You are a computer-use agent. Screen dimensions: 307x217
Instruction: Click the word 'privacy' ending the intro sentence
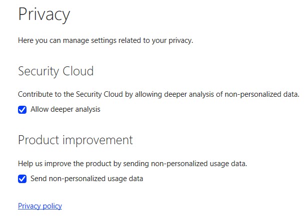click(180, 40)
